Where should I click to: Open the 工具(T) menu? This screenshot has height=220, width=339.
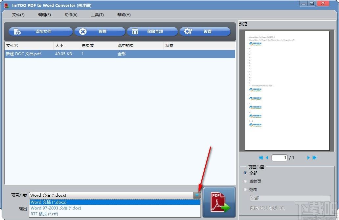coord(97,15)
